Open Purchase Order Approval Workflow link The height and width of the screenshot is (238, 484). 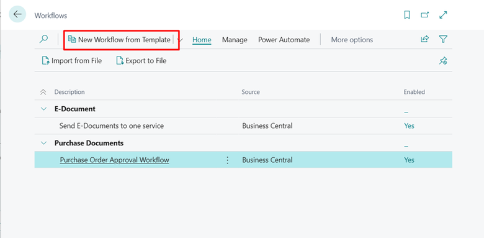pos(115,160)
